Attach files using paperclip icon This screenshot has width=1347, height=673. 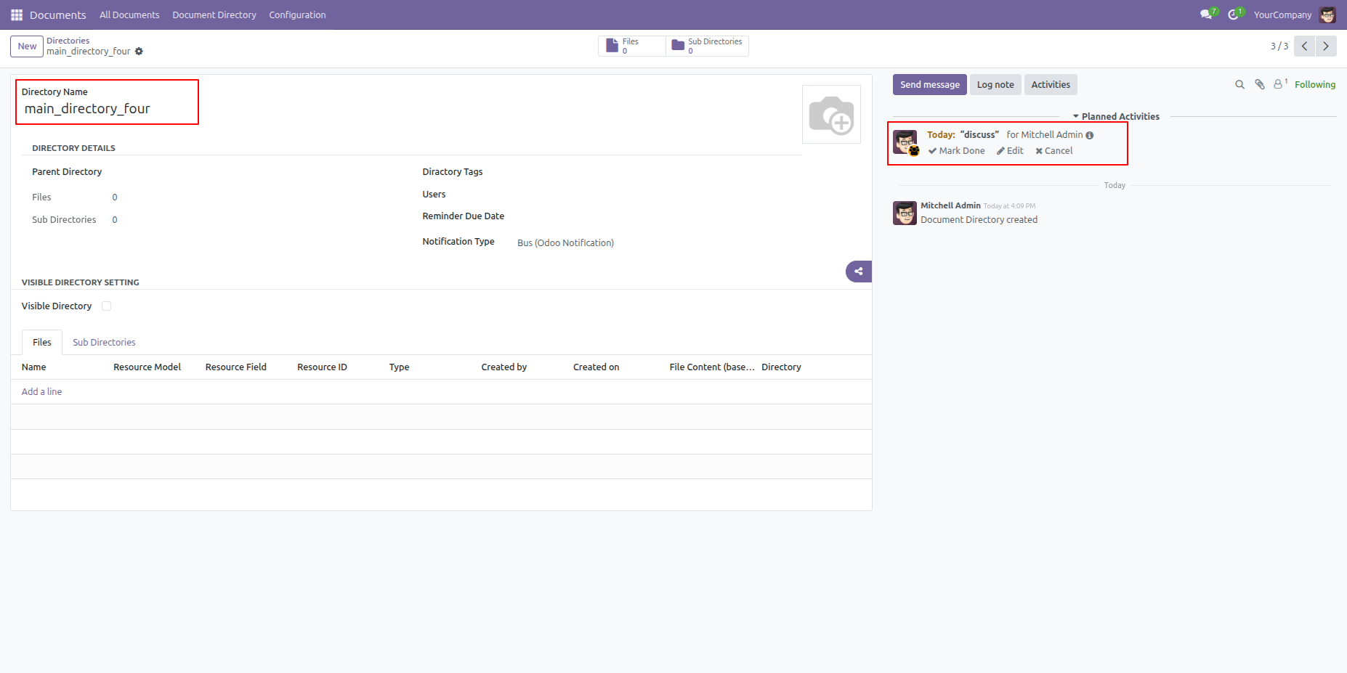pyautogui.click(x=1260, y=85)
